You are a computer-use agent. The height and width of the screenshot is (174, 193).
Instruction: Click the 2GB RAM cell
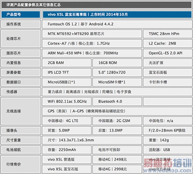pos(67,63)
